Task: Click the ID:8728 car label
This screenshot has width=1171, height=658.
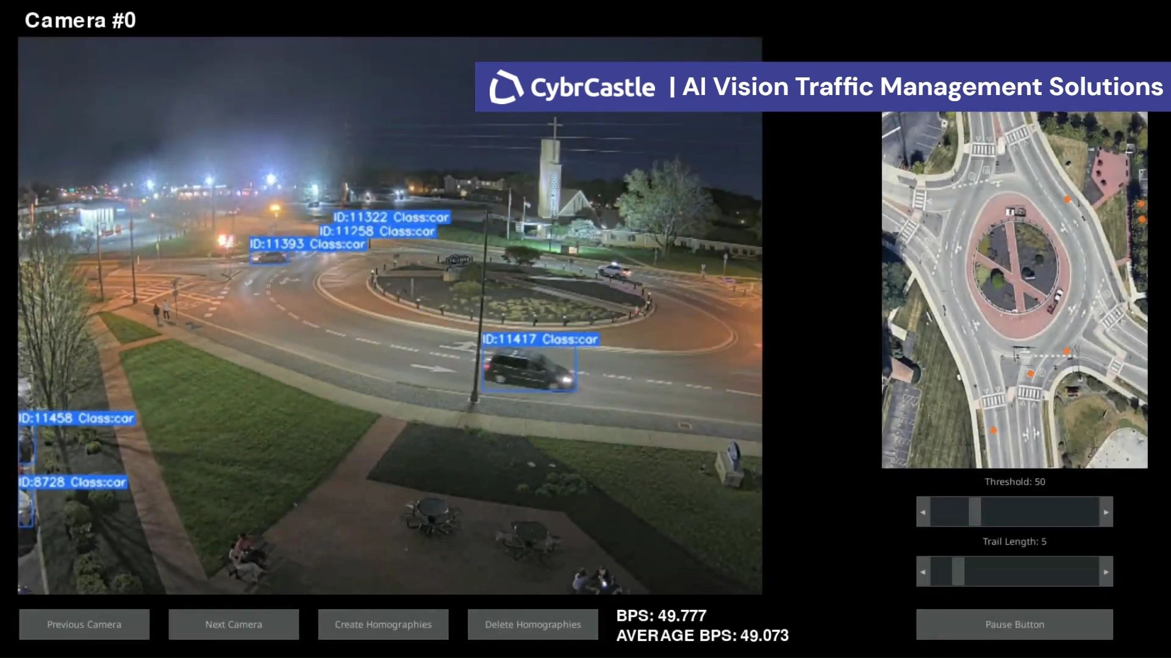Action: tap(73, 483)
